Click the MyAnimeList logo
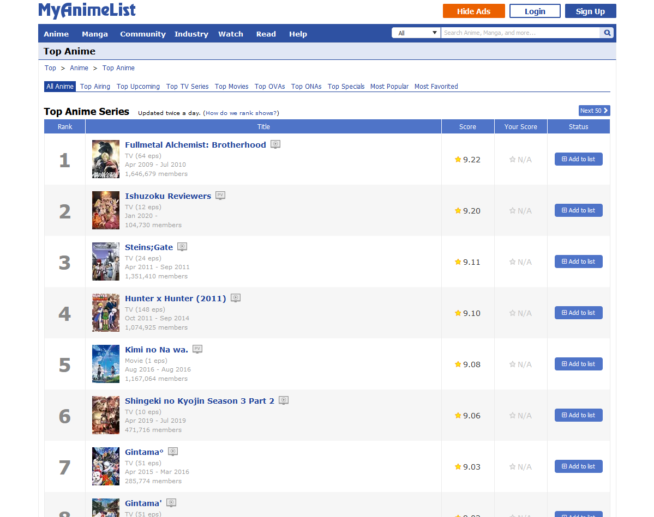 [x=87, y=10]
